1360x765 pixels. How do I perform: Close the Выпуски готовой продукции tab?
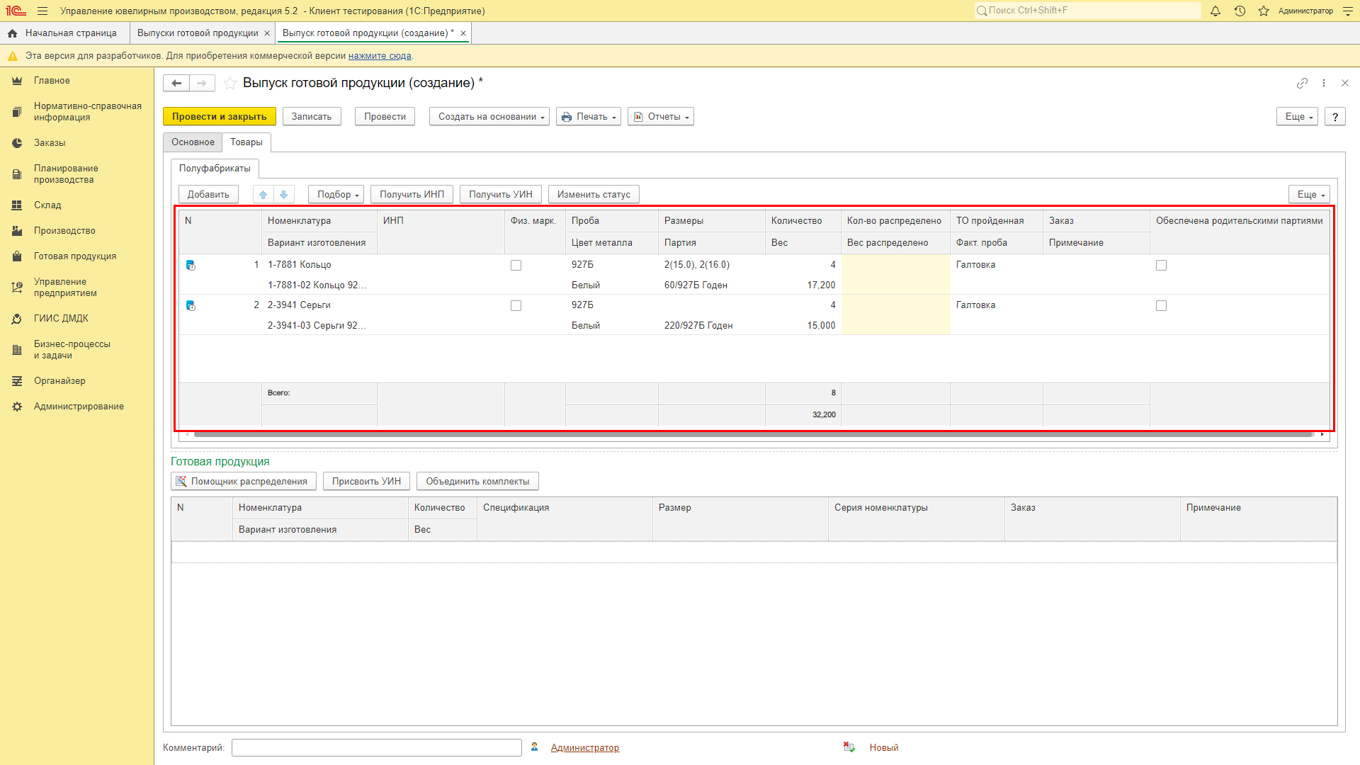coord(267,33)
